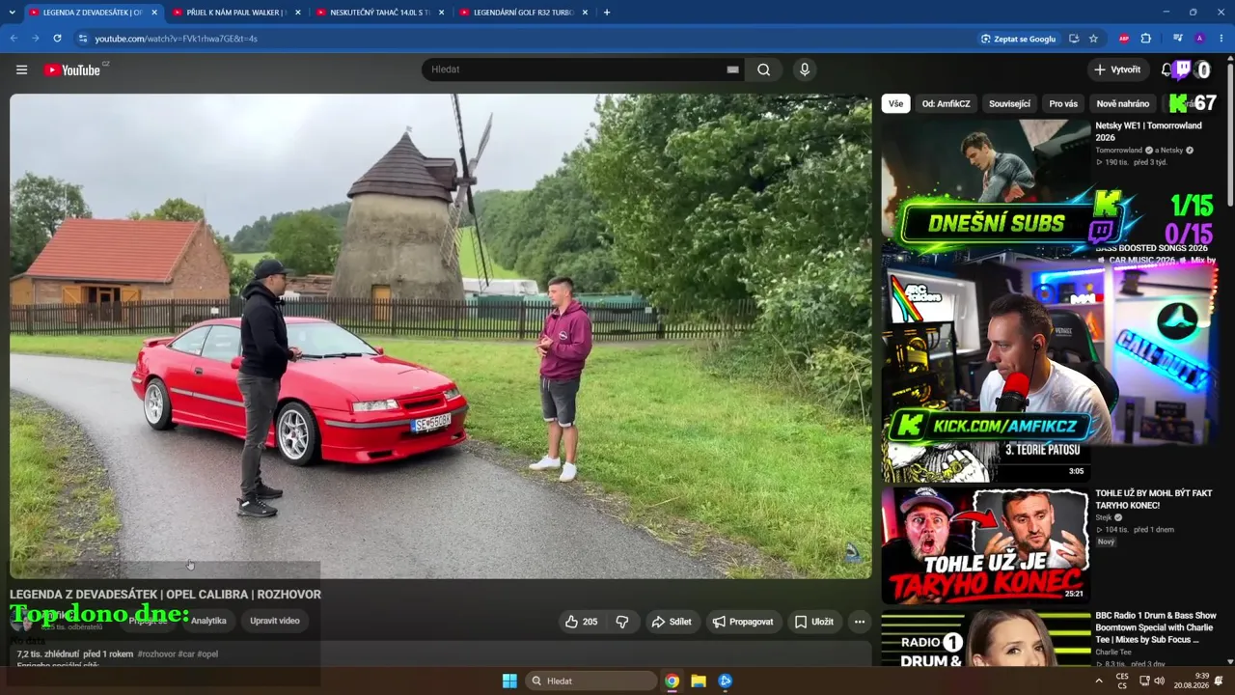Select the Související filter chip

point(1009,103)
